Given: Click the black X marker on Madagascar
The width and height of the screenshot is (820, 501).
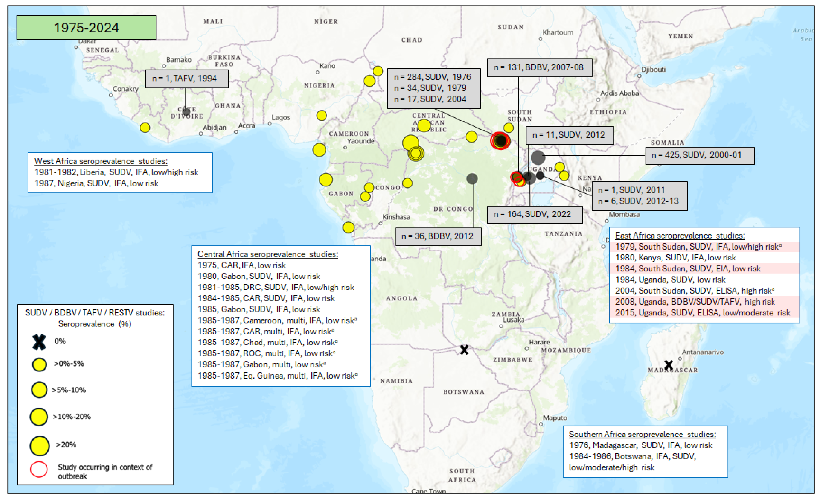Looking at the screenshot, I should [x=669, y=365].
